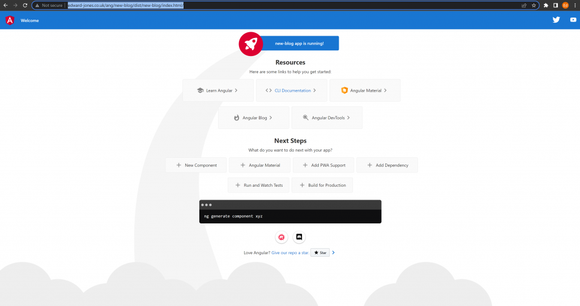Open the Twitter icon link
Viewport: 580px width, 306px height.
(556, 20)
